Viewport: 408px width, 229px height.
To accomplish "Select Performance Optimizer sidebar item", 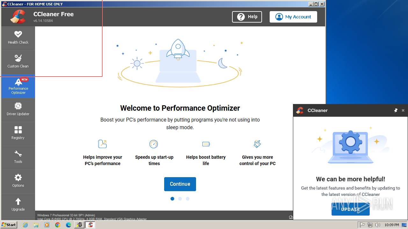I will pos(18,86).
